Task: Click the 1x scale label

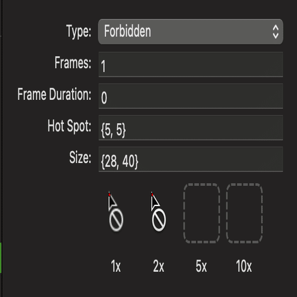Action: click(116, 266)
